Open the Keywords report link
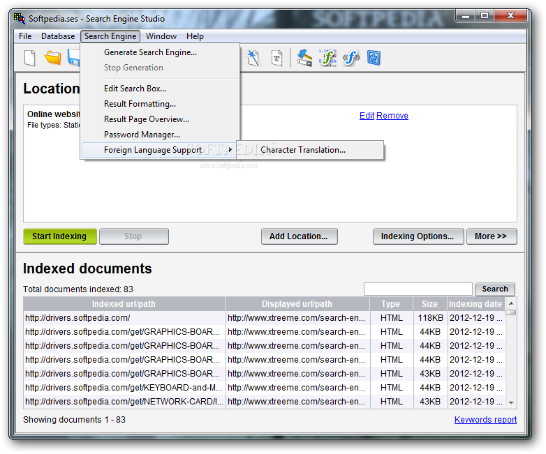 pos(485,420)
